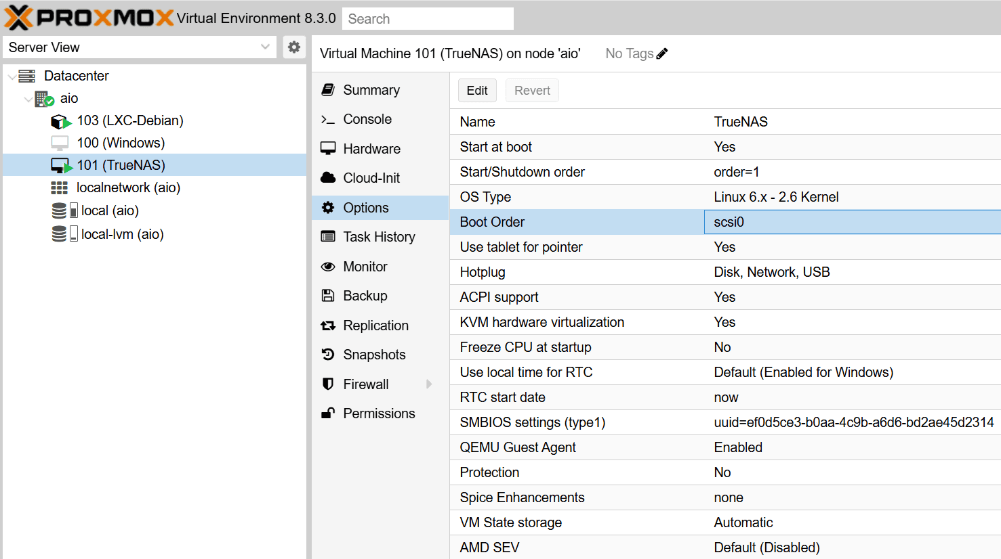Click the Task History list icon
Viewport: 1001px width, 559px height.
(x=328, y=237)
